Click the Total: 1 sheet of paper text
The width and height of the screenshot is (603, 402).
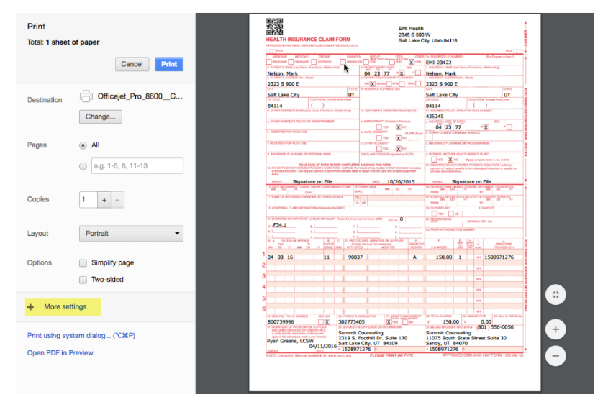63,42
